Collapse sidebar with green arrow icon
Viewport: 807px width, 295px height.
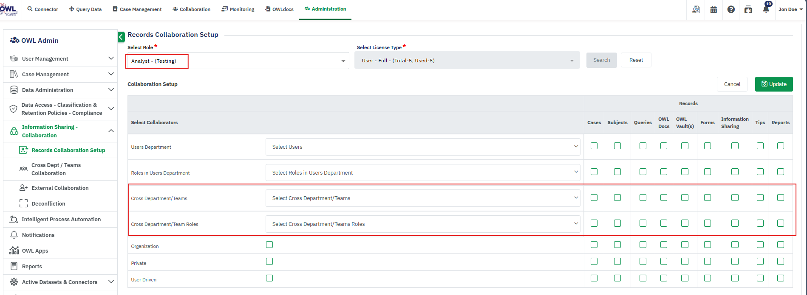121,37
